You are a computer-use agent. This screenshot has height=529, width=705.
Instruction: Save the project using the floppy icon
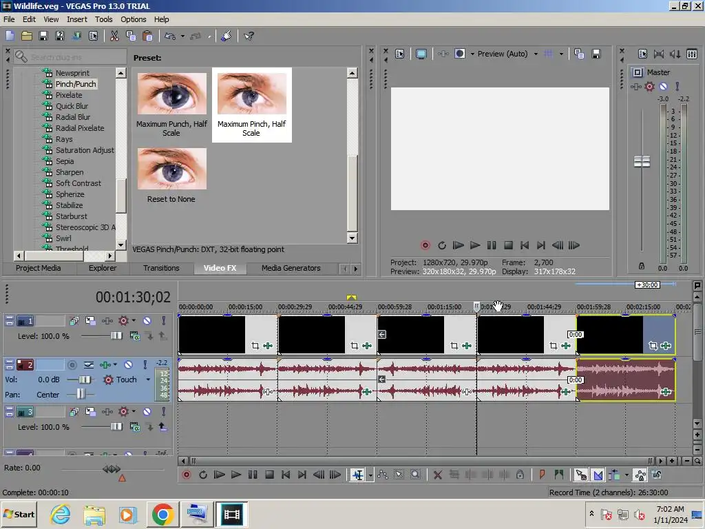pos(43,36)
